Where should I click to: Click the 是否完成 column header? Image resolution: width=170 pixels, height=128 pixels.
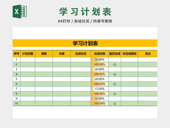[x=115, y=54]
